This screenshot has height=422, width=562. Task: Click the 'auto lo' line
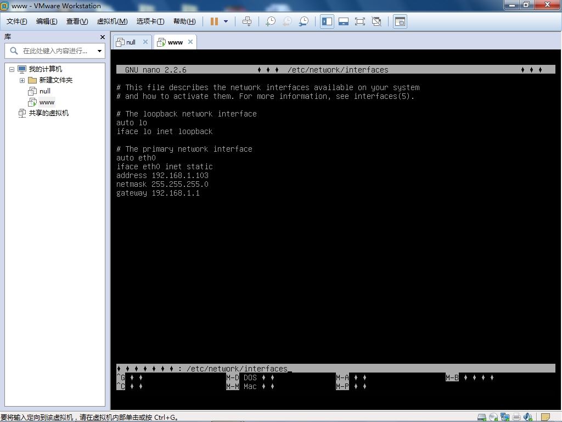pos(132,123)
